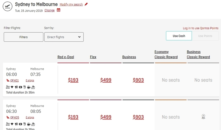
Task: Choose the $903 Business fare for QF405
Action: [x=138, y=117]
